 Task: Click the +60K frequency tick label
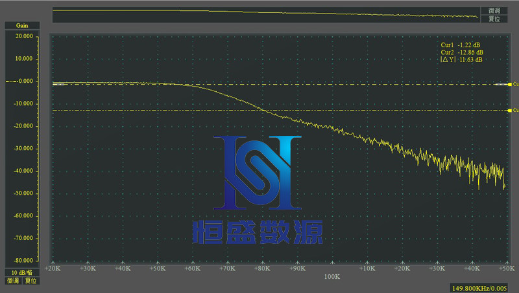pyautogui.click(x=192, y=268)
